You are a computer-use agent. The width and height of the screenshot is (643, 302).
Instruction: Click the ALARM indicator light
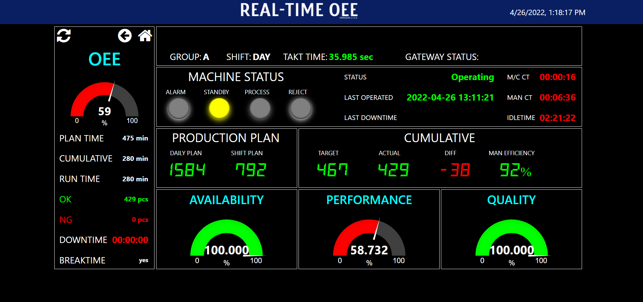pyautogui.click(x=179, y=109)
